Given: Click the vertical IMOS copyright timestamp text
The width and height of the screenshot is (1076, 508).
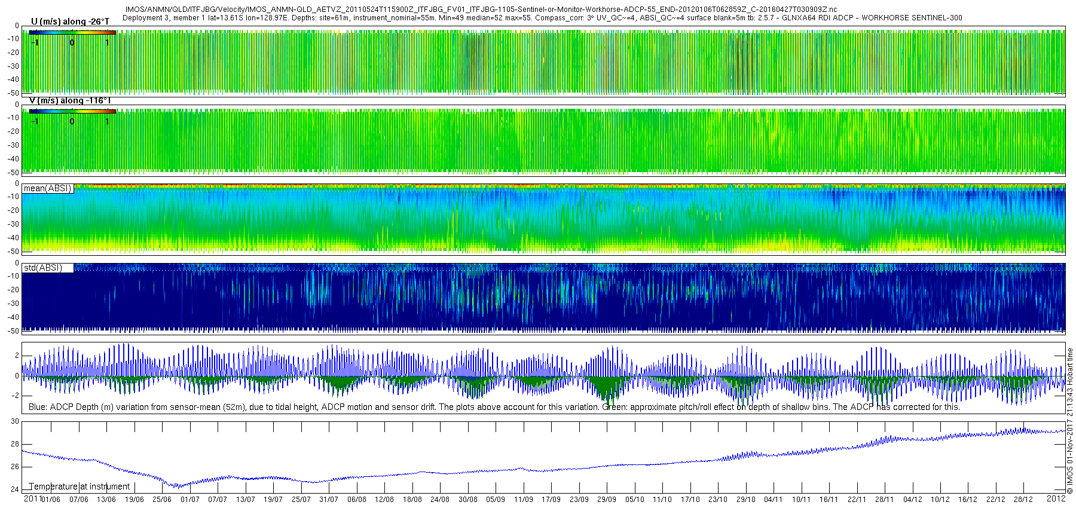Looking at the screenshot, I should (1070, 421).
